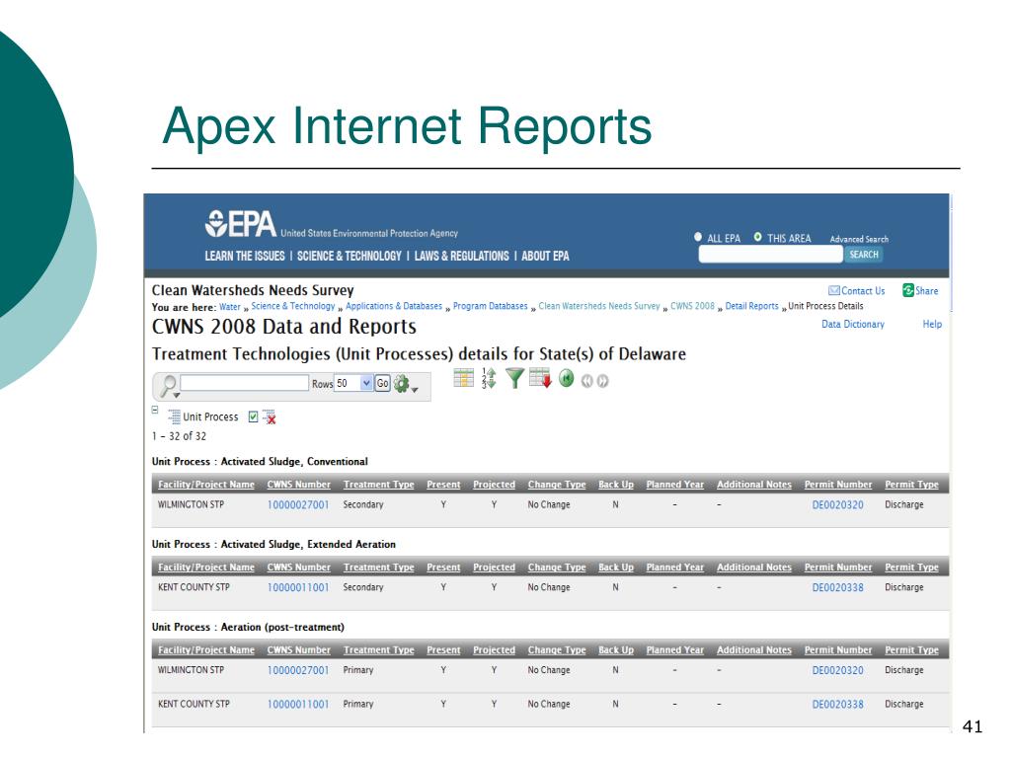
Task: Click Additional Notes header in Aeration (post-treatment) table
Action: point(753,649)
